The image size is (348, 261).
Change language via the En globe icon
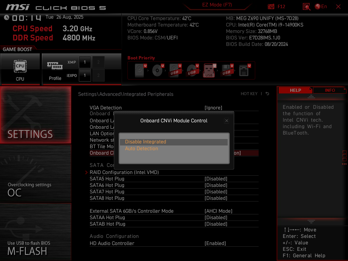[321, 7]
